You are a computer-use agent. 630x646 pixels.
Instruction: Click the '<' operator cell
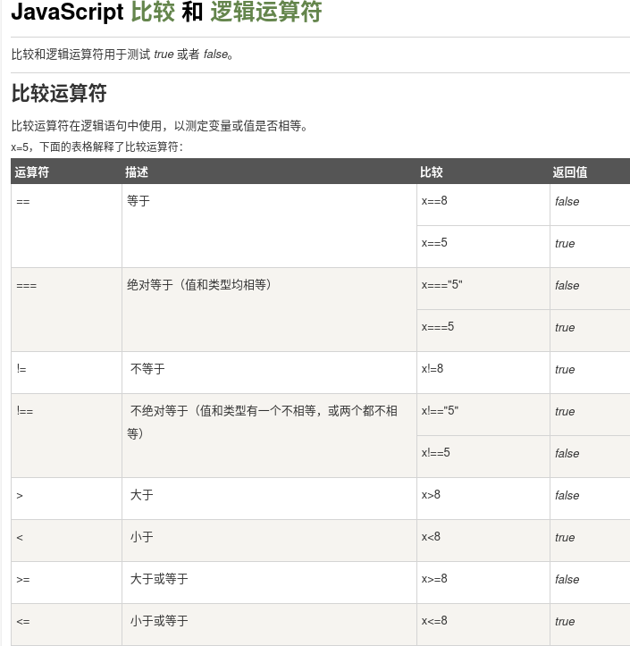[66, 541]
